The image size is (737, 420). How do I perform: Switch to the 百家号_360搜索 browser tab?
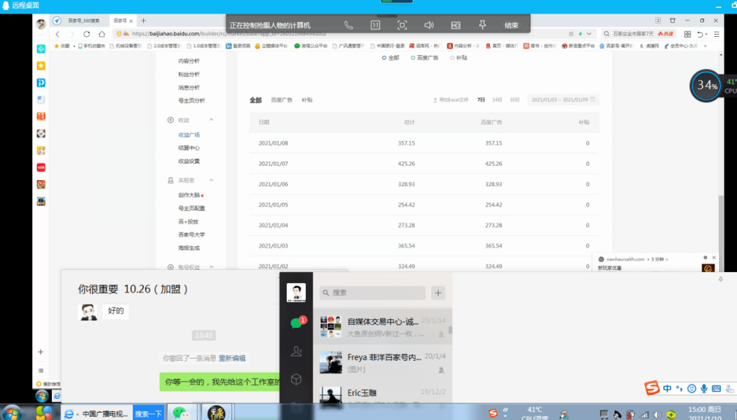(83, 20)
